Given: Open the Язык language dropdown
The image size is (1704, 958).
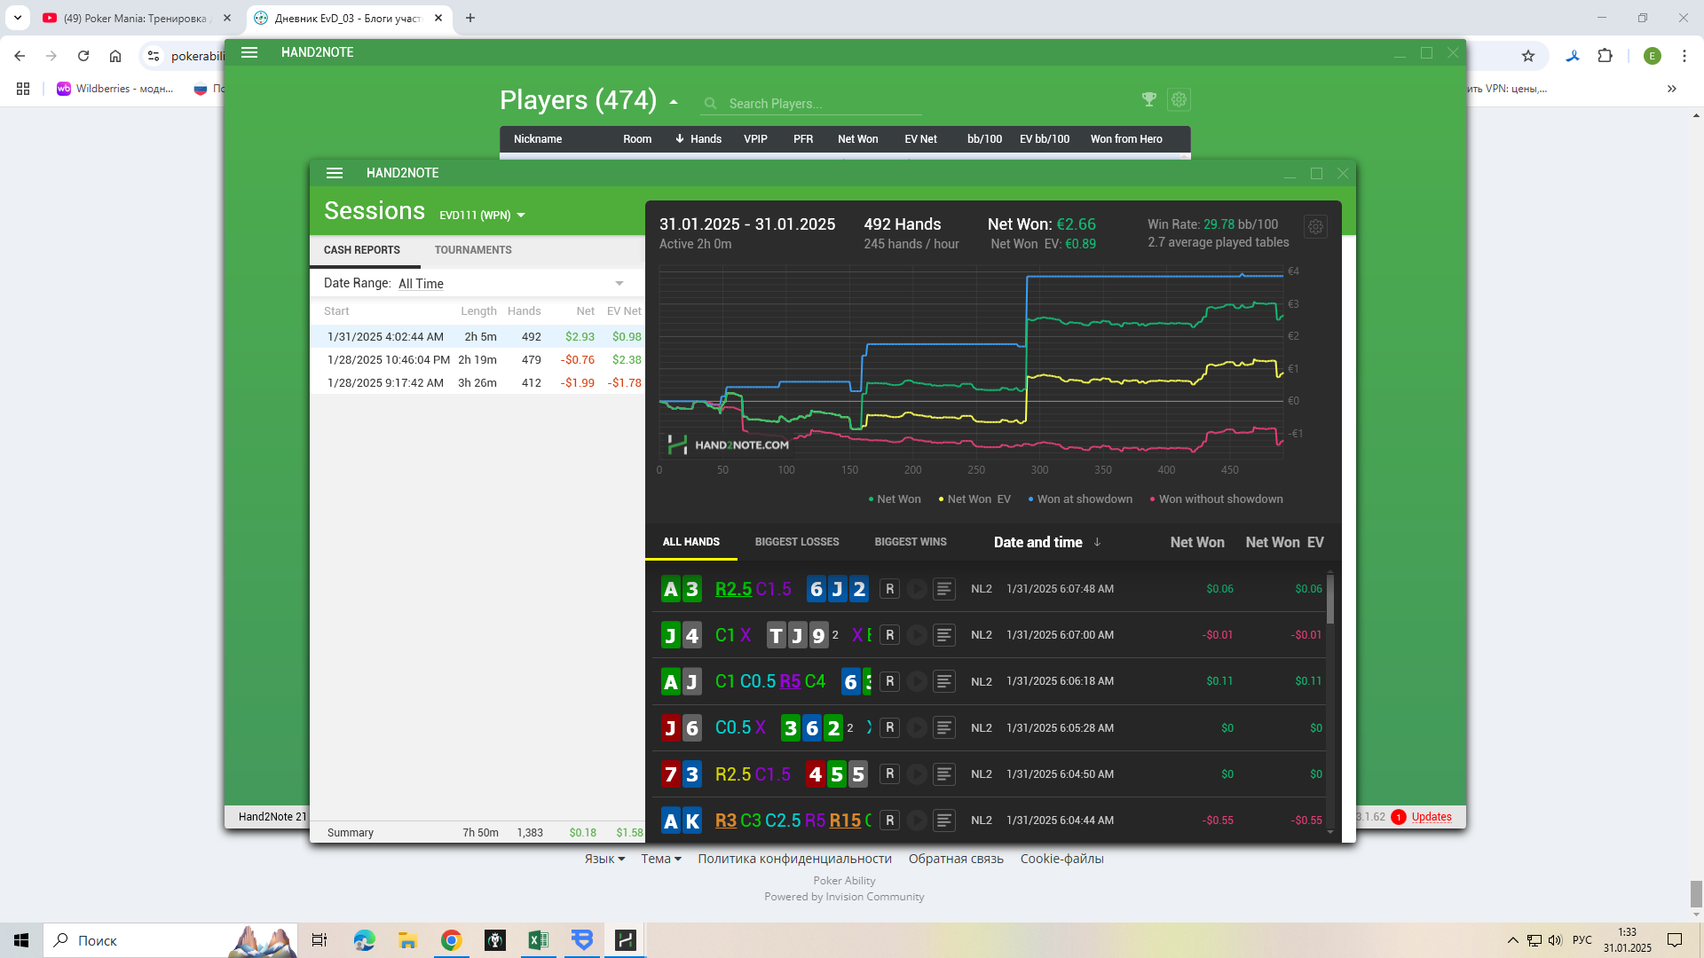Looking at the screenshot, I should point(604,859).
